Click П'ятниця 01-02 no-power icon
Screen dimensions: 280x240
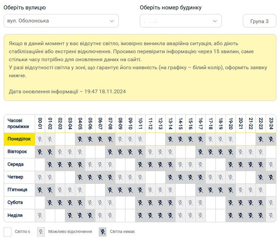click(x=50, y=190)
